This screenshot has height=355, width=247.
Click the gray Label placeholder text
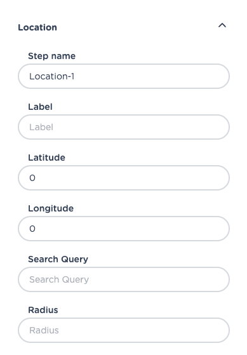pos(41,127)
